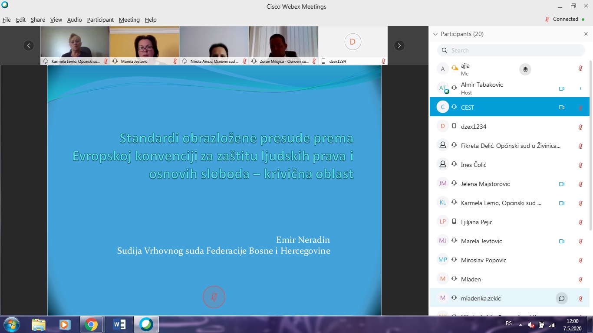This screenshot has width=593, height=333.
Task: Click the video icon next to Jelena Majstorovic
Action: pyautogui.click(x=561, y=184)
